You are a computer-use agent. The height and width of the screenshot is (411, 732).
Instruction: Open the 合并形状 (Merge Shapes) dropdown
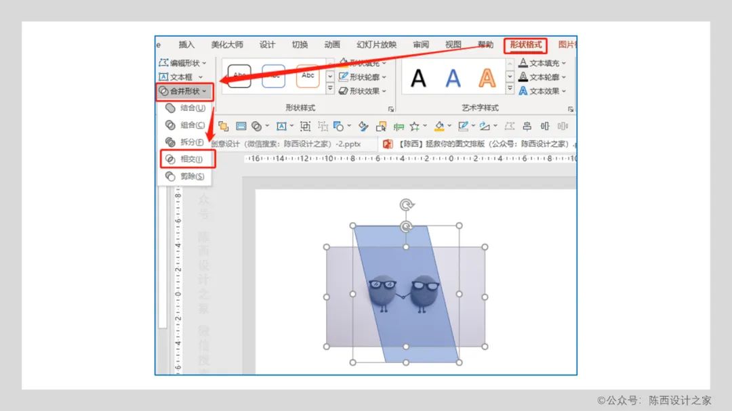pos(185,91)
